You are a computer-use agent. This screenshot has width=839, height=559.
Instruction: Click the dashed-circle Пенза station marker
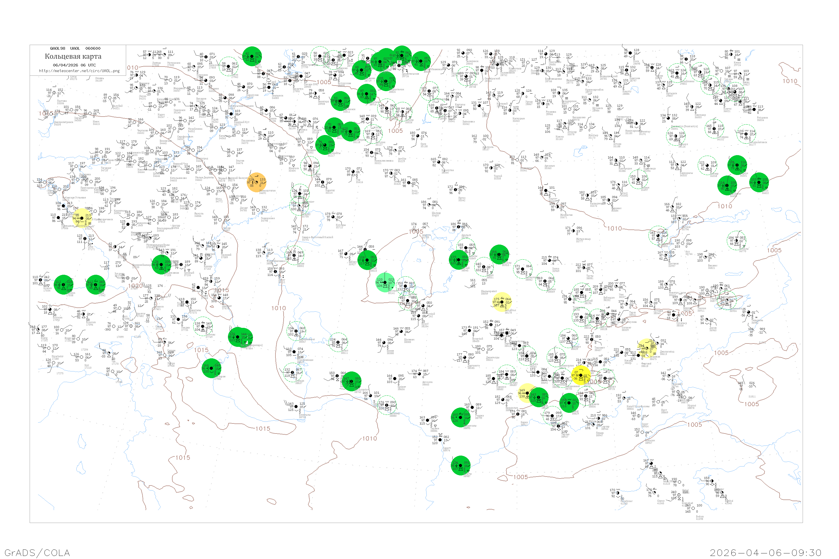[x=228, y=66]
